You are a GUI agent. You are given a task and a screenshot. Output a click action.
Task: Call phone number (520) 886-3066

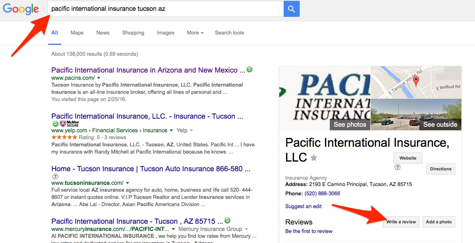pos(322,193)
